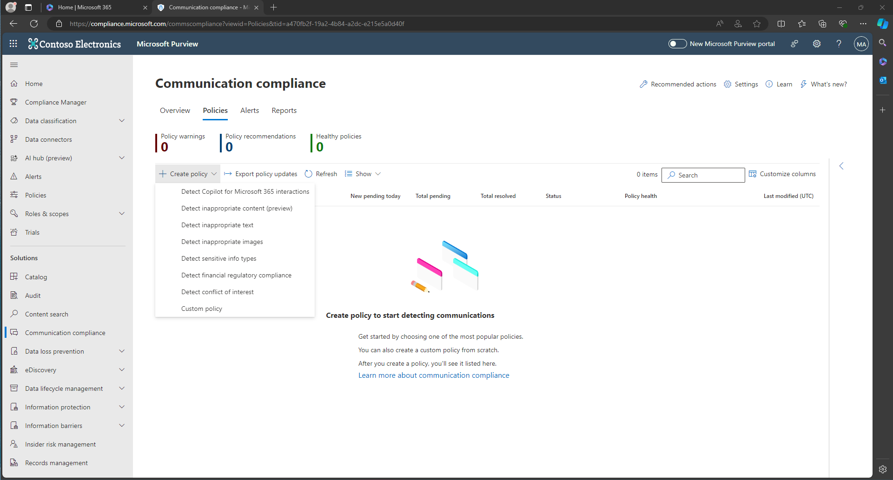Expand Data lifecycle management section
Image resolution: width=893 pixels, height=480 pixels.
[122, 388]
